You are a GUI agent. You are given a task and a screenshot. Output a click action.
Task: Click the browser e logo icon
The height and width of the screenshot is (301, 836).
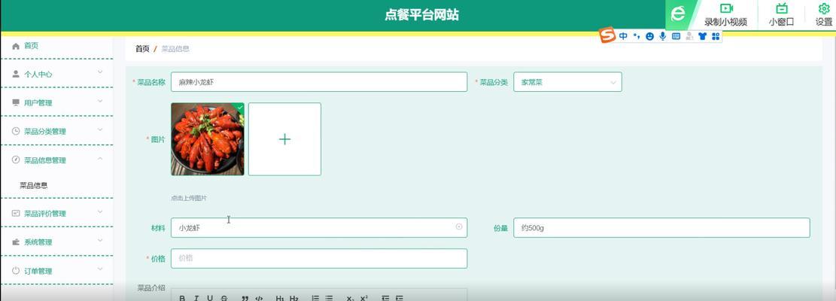[x=678, y=14]
